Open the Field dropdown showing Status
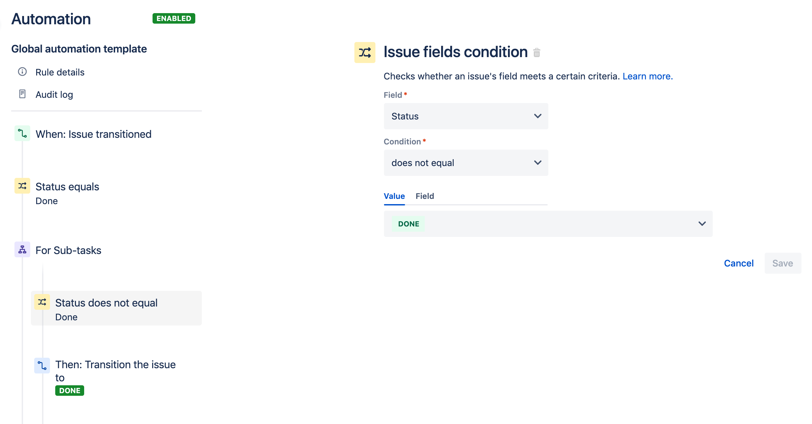The height and width of the screenshot is (424, 812). [x=466, y=116]
